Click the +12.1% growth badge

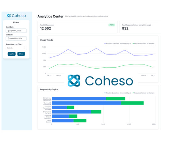click(x=112, y=25)
